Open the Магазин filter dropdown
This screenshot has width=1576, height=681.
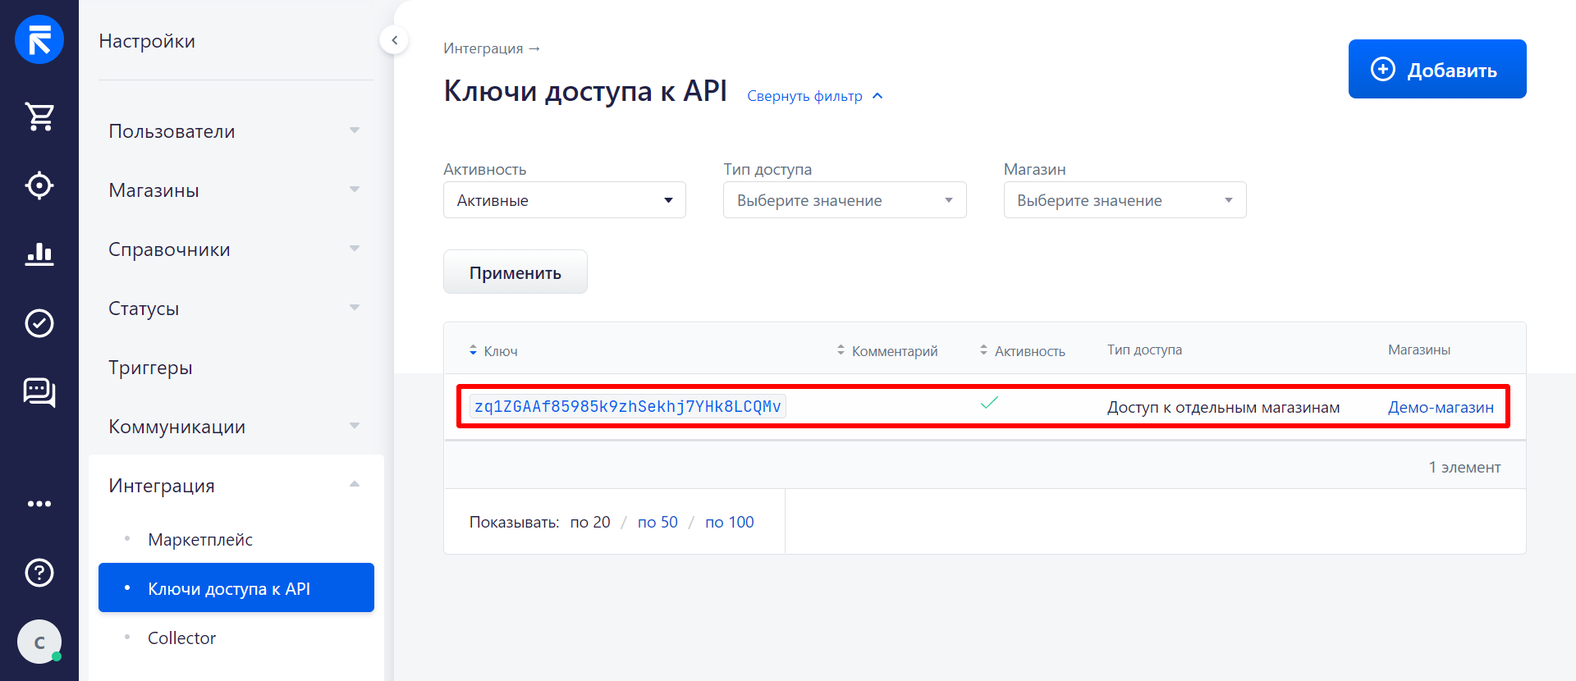coord(1125,200)
